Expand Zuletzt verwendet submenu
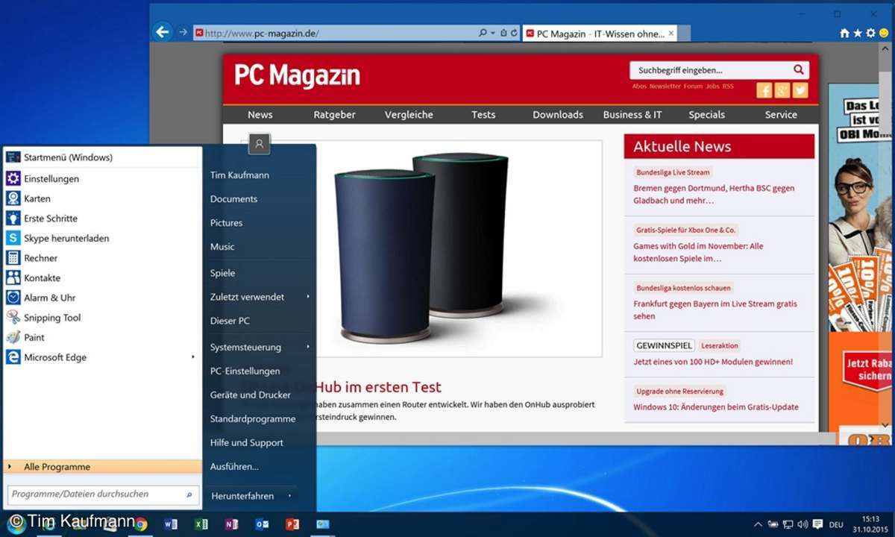The height and width of the screenshot is (537, 895). coord(308,297)
